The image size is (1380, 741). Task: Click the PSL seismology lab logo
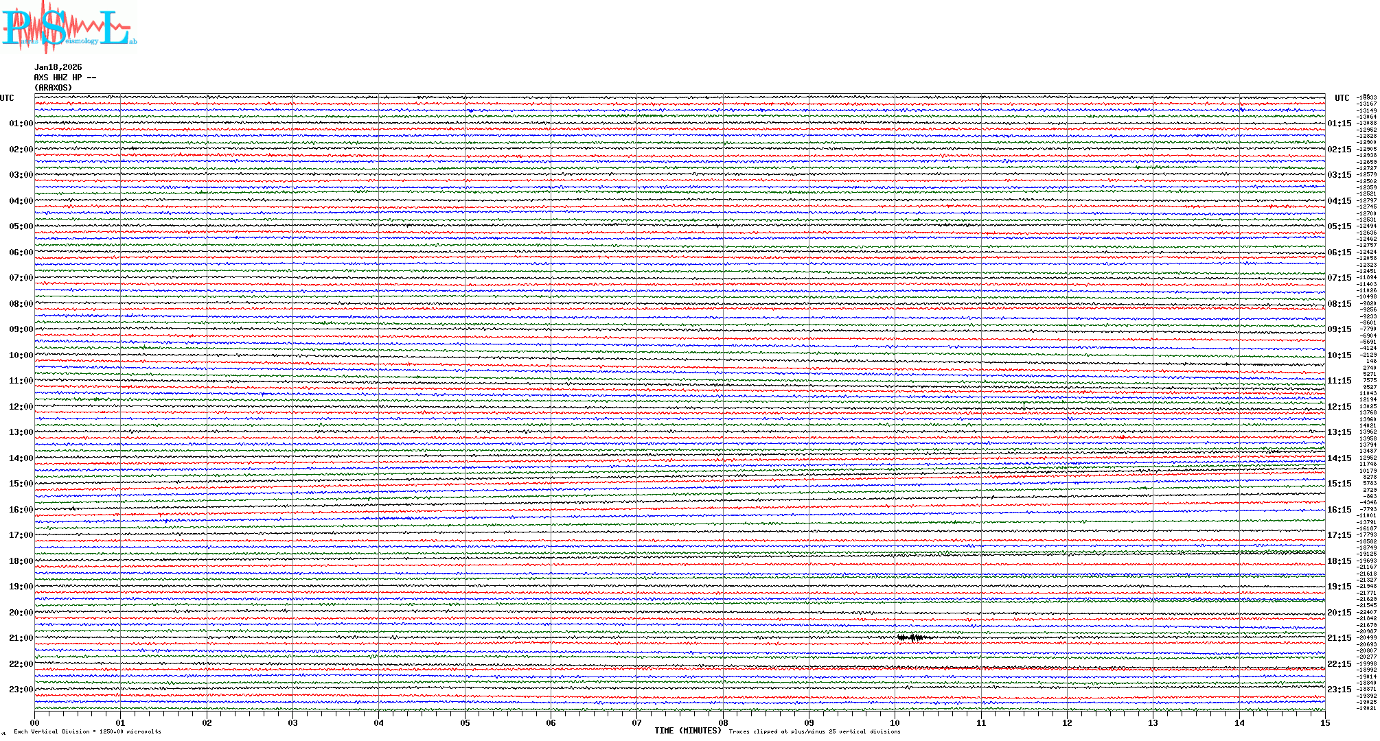coord(69,27)
